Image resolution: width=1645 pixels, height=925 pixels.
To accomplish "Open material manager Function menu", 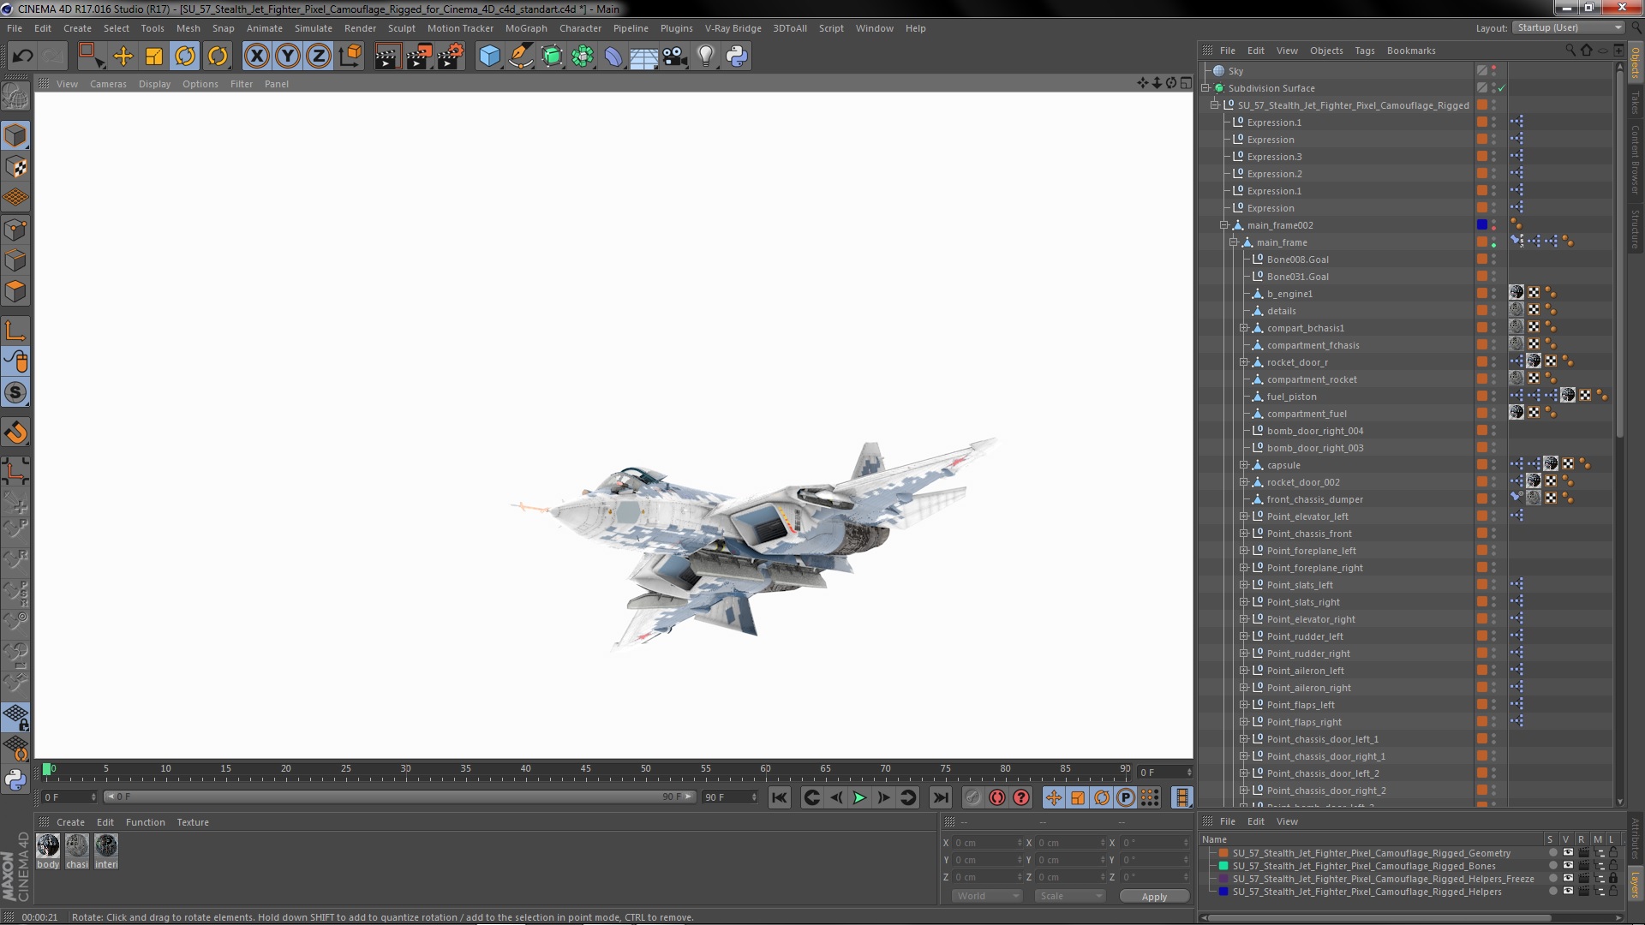I will [146, 822].
